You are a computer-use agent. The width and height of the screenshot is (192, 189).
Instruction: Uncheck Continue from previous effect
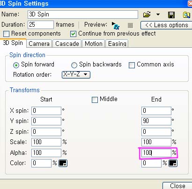(x=73, y=34)
